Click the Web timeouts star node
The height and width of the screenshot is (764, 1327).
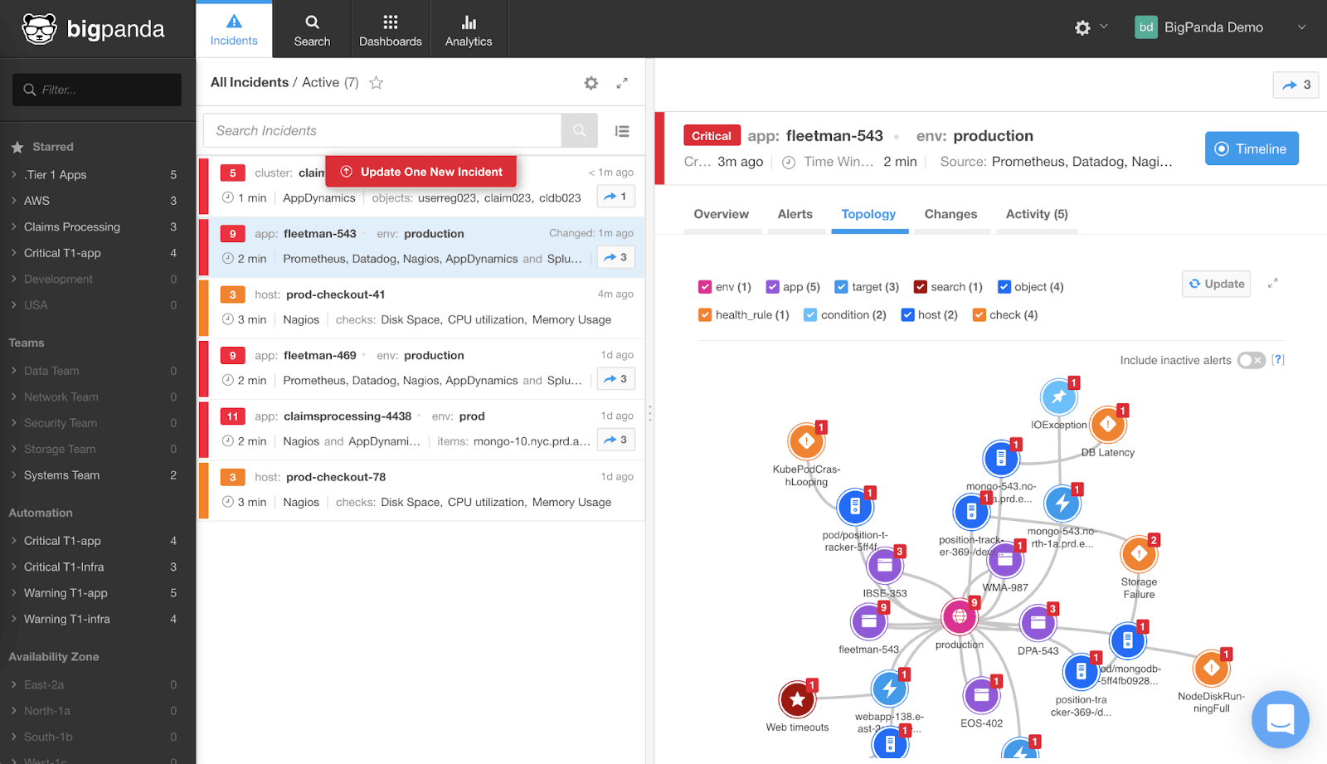click(x=797, y=700)
